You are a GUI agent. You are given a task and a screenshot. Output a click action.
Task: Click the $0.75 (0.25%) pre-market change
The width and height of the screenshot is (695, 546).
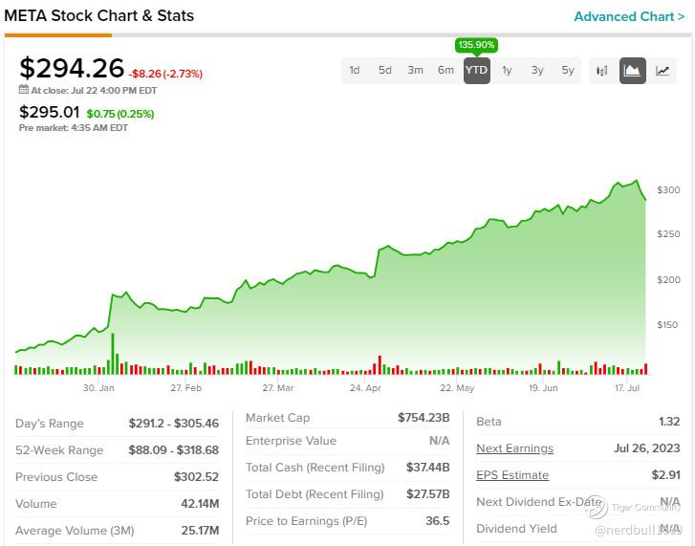click(x=120, y=114)
